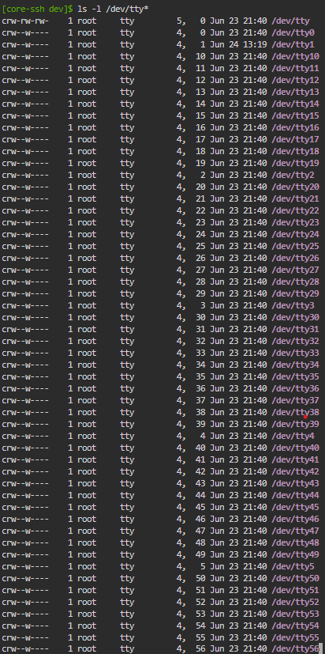The image size is (325, 654).
Task: Click the /dev/tty19 device path
Action: click(295, 163)
